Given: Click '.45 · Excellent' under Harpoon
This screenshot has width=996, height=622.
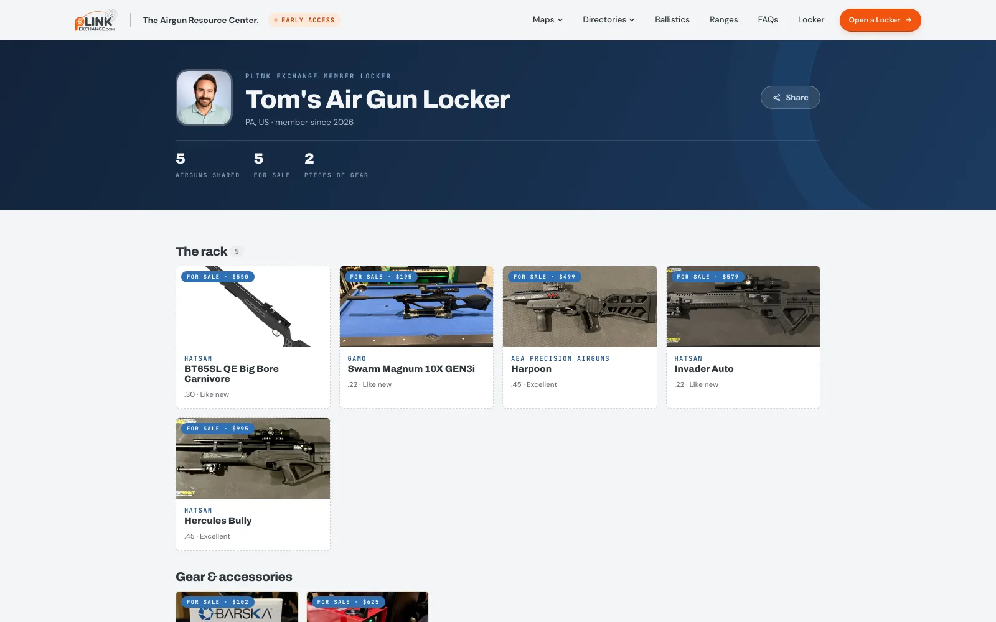Looking at the screenshot, I should pyautogui.click(x=534, y=384).
